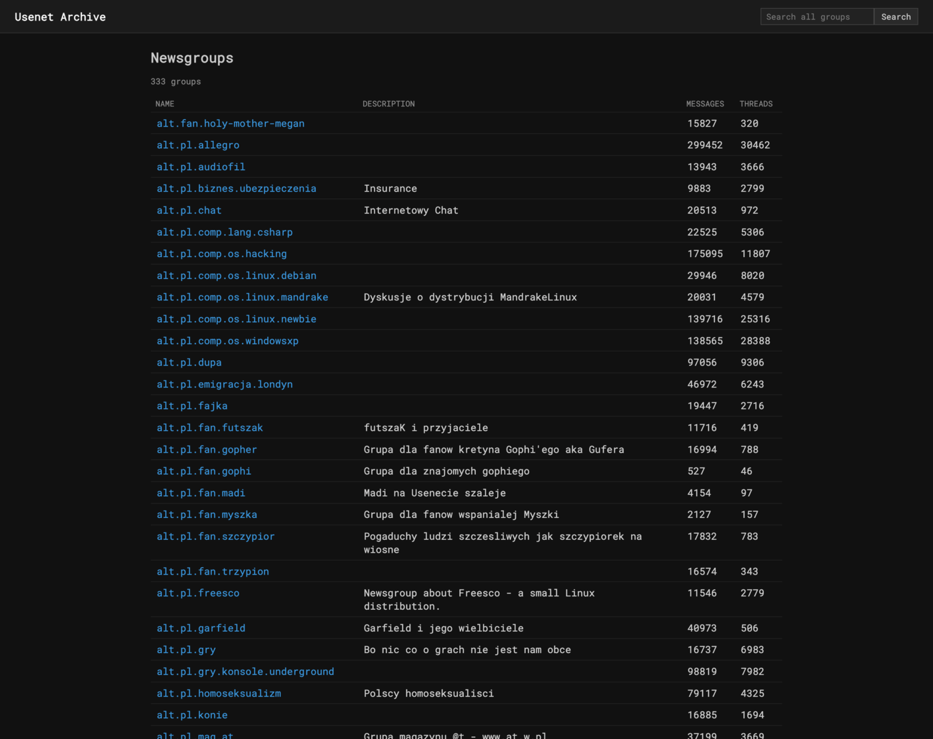Visit the alt.pl.konie newsgroup
The height and width of the screenshot is (739, 933).
192,715
